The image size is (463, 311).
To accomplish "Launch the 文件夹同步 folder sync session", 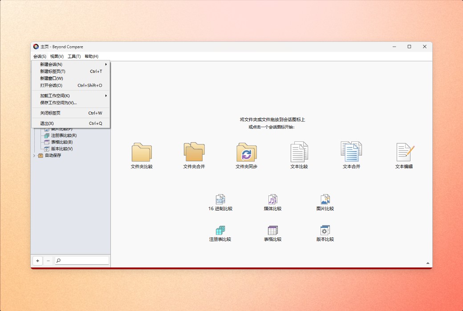I will tap(246, 155).
